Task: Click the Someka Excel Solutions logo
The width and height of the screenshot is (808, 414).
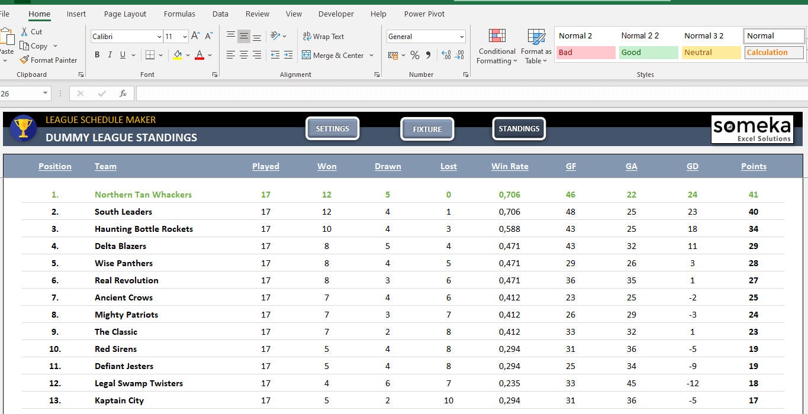Action: coord(752,129)
